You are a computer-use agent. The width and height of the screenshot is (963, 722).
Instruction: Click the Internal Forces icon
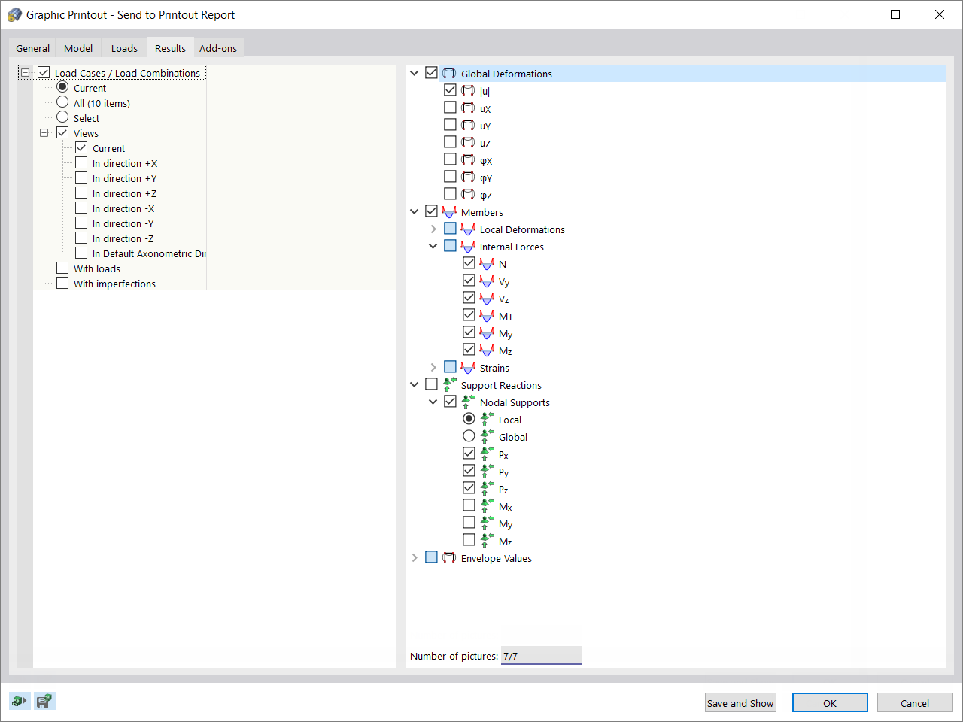pos(468,246)
